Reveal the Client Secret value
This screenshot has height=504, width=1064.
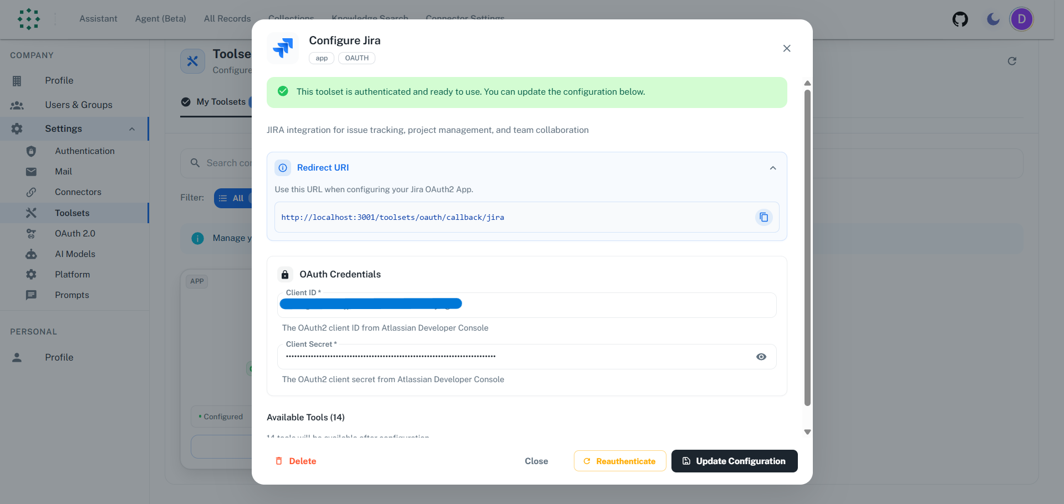pyautogui.click(x=761, y=357)
